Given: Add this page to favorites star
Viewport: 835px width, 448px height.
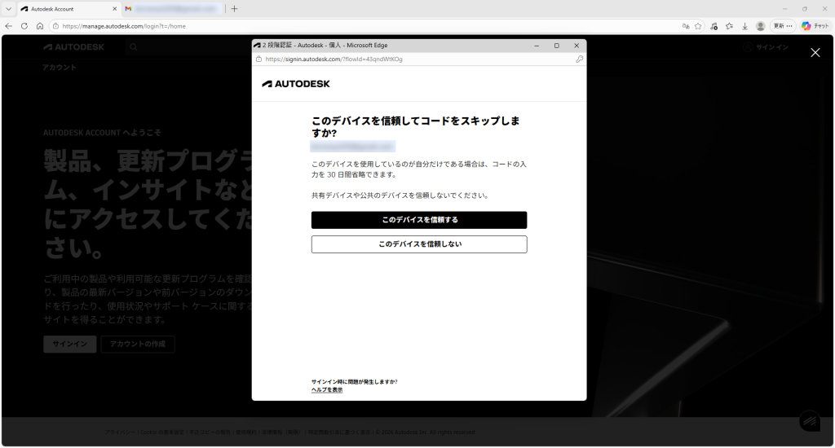Looking at the screenshot, I should click(x=698, y=26).
